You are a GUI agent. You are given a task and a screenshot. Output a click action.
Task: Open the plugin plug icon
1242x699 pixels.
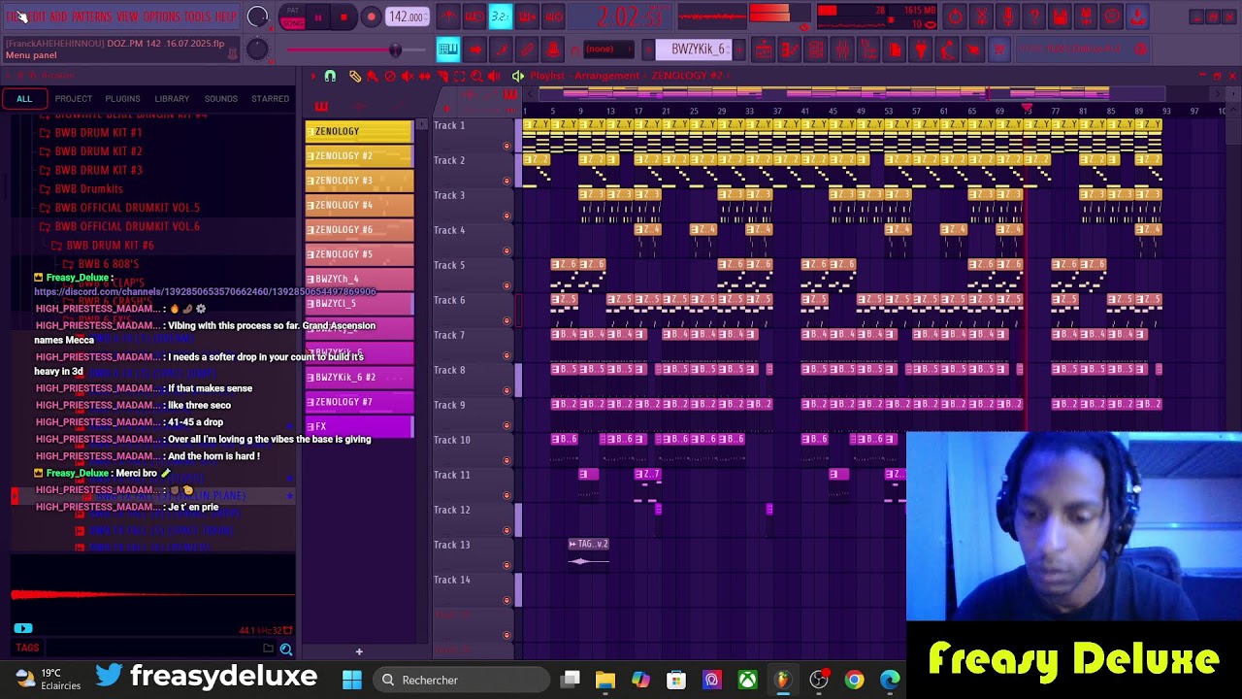tap(921, 49)
